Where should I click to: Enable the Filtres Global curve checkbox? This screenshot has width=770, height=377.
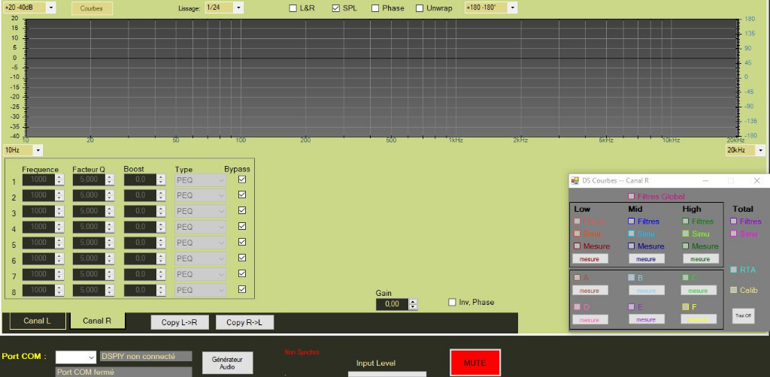(631, 197)
